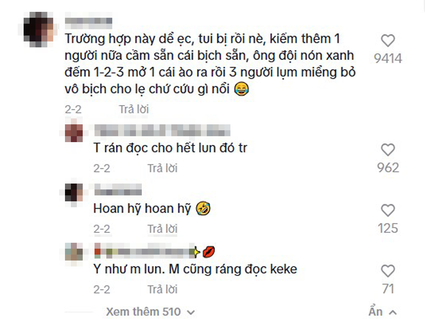This screenshot has width=425, height=330.
Task: Click Trả lời under 'T rán đọc' reply
Action: [x=162, y=169]
